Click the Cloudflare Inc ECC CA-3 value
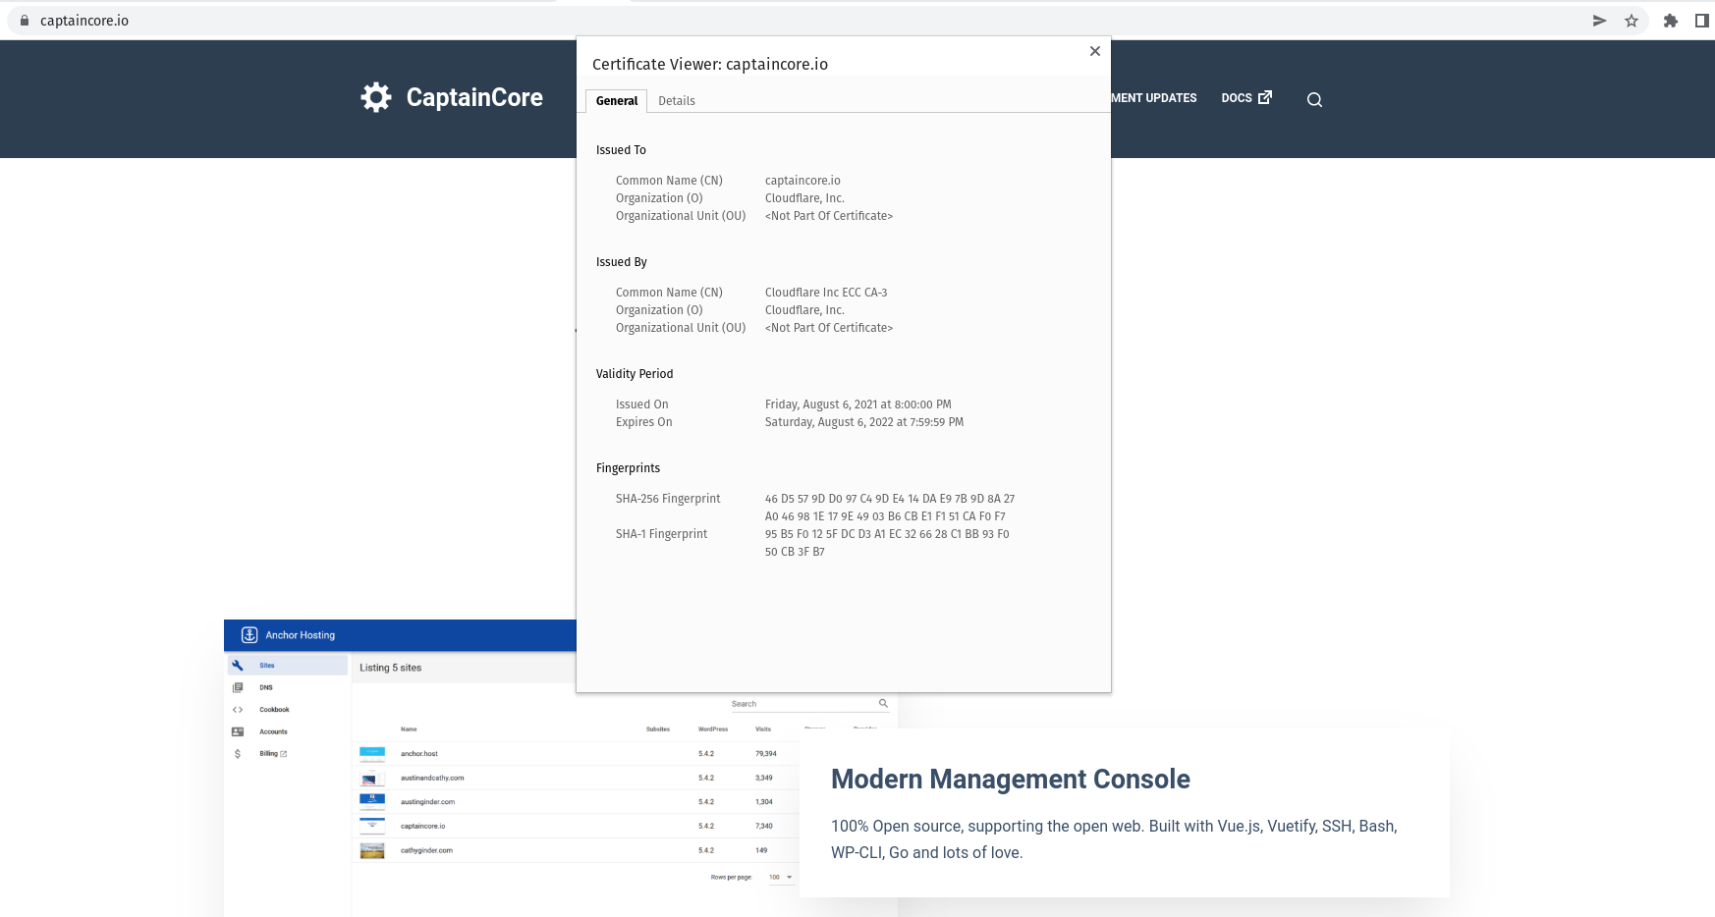This screenshot has width=1715, height=917. click(826, 293)
